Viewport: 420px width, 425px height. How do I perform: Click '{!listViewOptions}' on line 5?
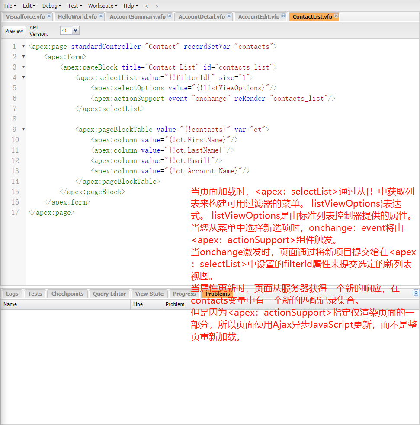(231, 88)
